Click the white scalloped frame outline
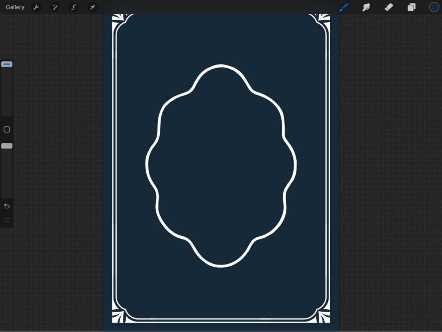Image resolution: width=442 pixels, height=332 pixels. 221,67
